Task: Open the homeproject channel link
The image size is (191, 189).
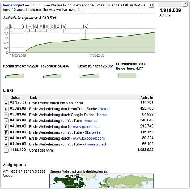Action: click(13, 5)
